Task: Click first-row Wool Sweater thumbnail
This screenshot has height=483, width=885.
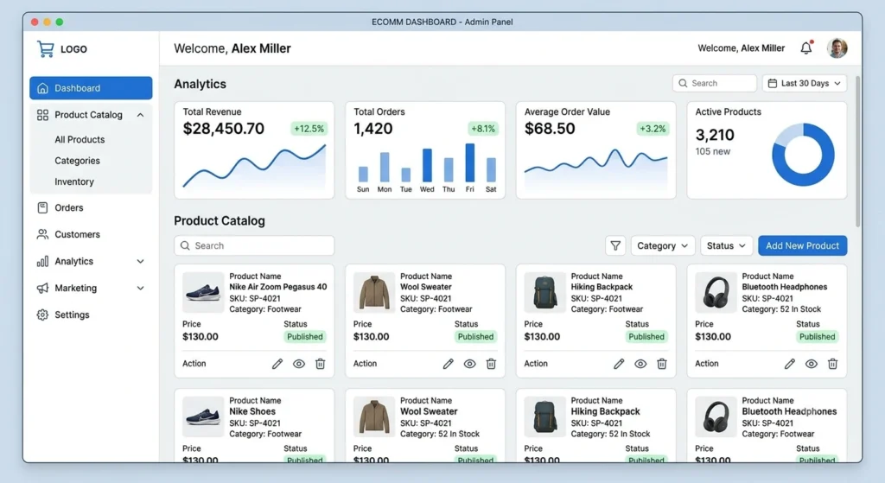Action: 373,292
